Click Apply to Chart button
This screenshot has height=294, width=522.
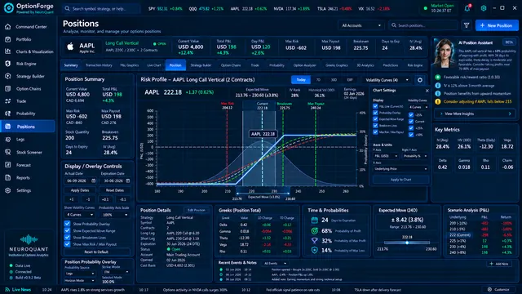click(x=400, y=180)
